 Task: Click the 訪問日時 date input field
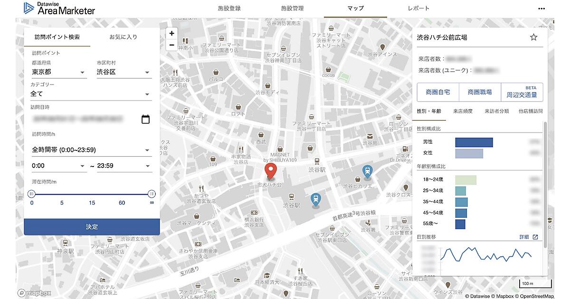tap(91, 120)
